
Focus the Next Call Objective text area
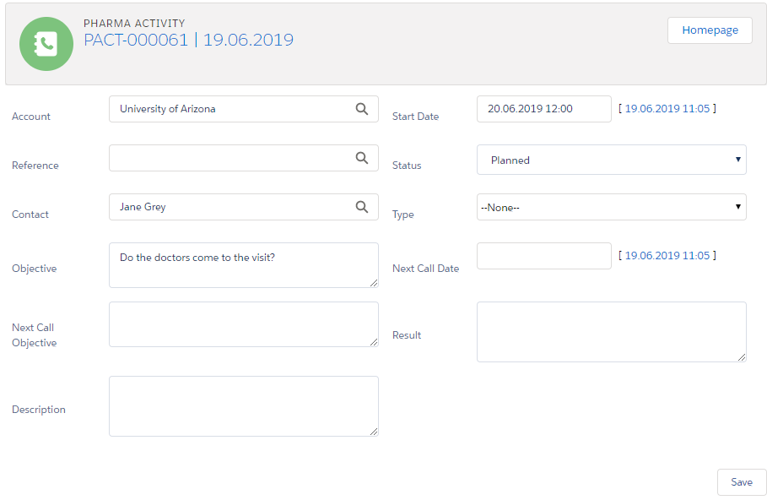pos(243,324)
